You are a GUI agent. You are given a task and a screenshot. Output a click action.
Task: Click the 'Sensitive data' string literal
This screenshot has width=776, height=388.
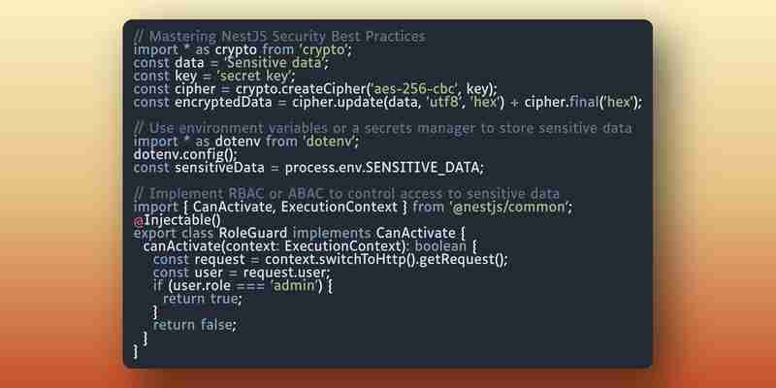272,63
